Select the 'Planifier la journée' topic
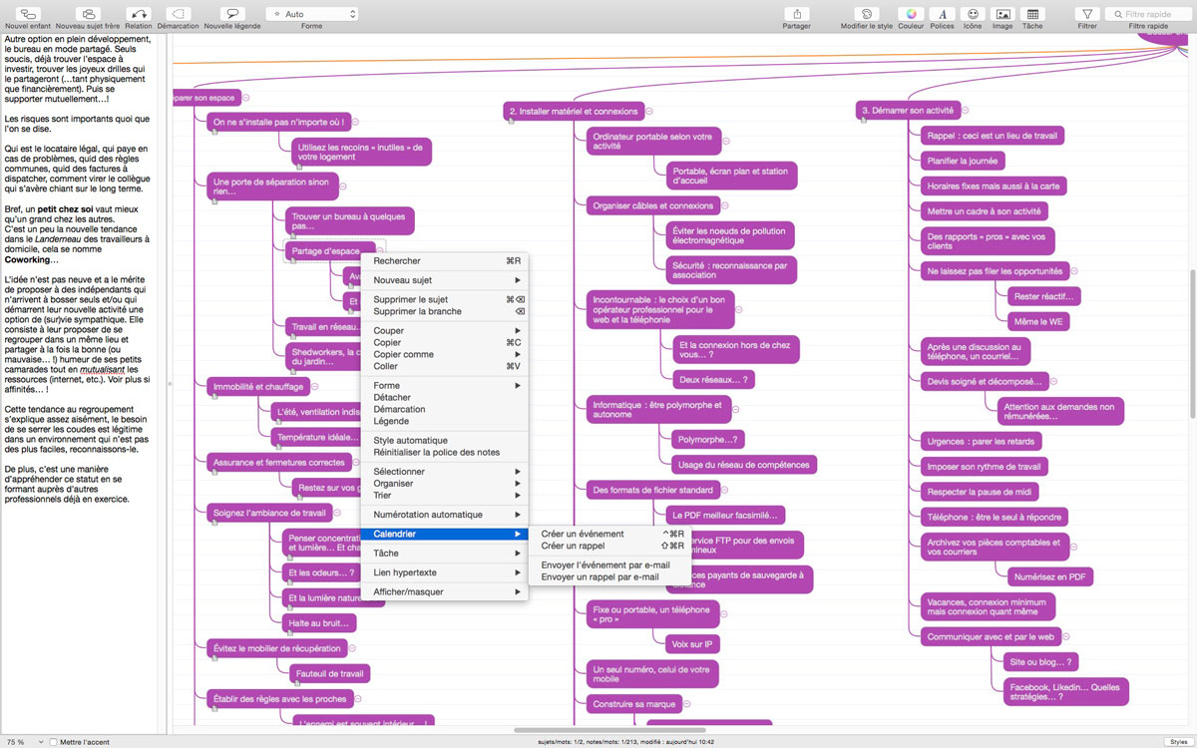1197x748 pixels. pyautogui.click(x=963, y=161)
